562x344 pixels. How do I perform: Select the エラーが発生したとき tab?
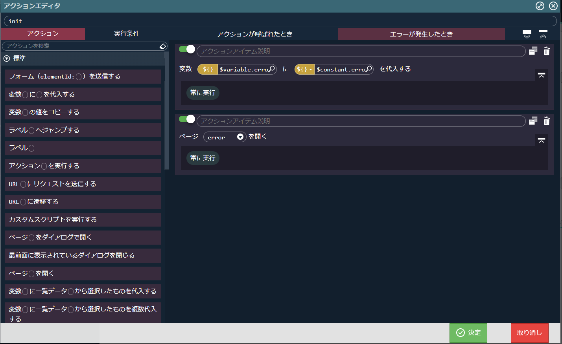[421, 34]
